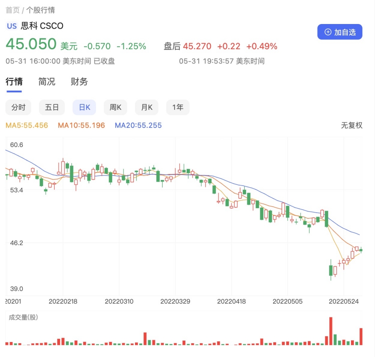The height and width of the screenshot is (357, 375).
Task: Click the last price 45.050
Action: 31,44
